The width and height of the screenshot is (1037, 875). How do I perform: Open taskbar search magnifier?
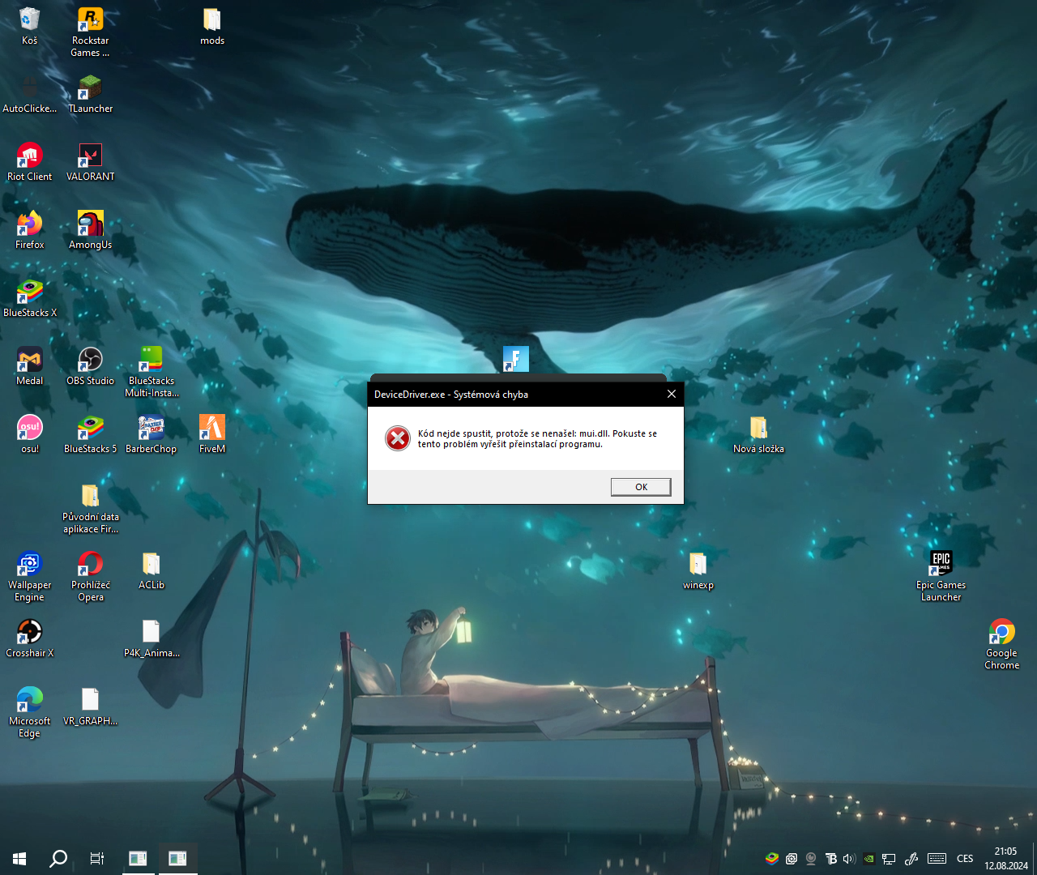58,859
